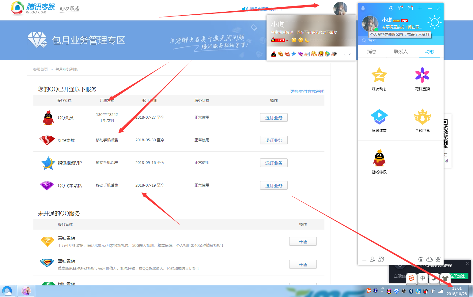Click the plus icon in QQ header
The width and height of the screenshot is (473, 297).
point(420,8)
